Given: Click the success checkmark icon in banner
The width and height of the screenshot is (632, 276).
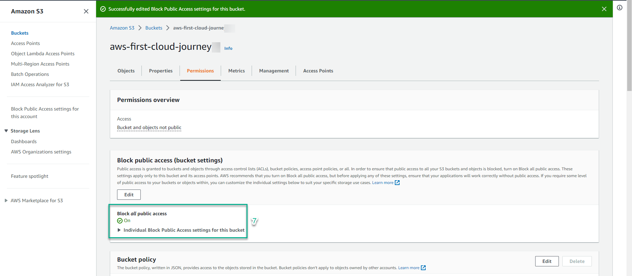Looking at the screenshot, I should point(103,9).
